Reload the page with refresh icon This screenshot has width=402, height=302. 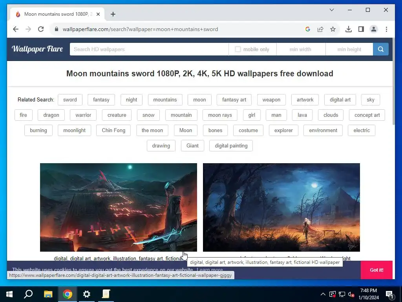41,29
